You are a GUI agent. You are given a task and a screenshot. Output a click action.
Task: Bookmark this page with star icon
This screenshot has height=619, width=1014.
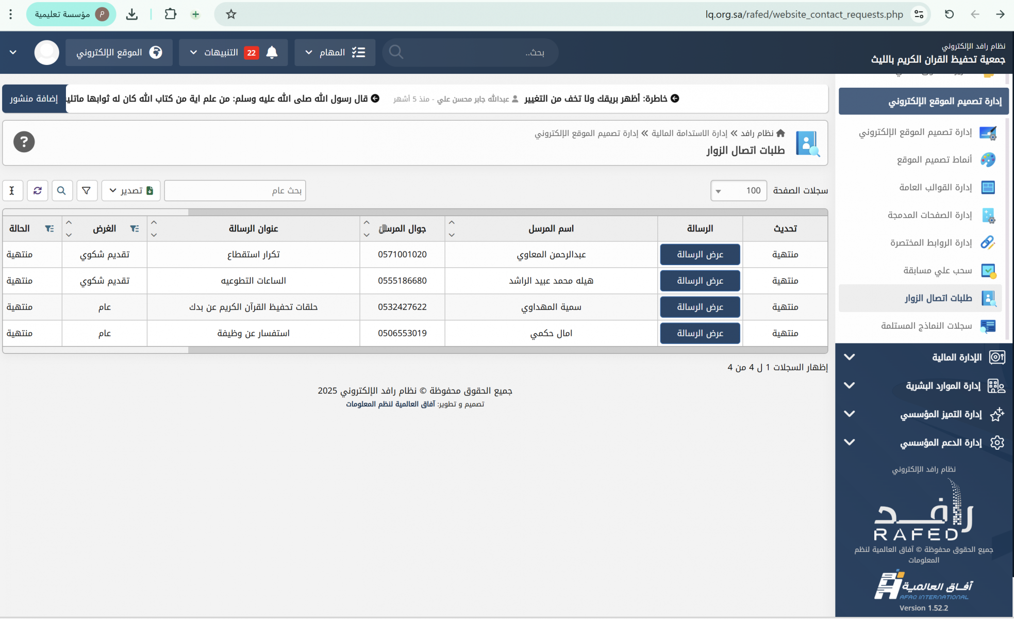click(231, 14)
